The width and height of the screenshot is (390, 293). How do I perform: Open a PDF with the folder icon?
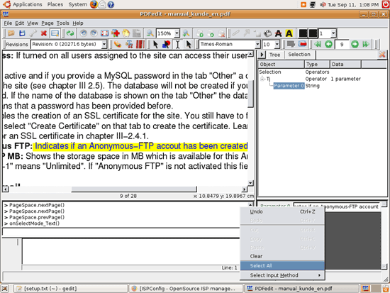click(11, 33)
